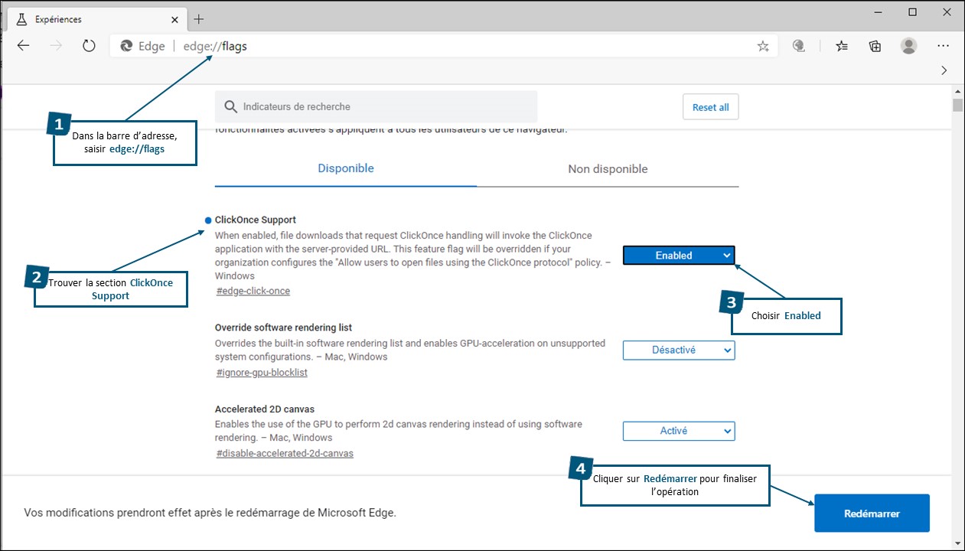965x551 pixels.
Task: Open the #disable-accelerated-2d-canvas link
Action: pos(285,453)
